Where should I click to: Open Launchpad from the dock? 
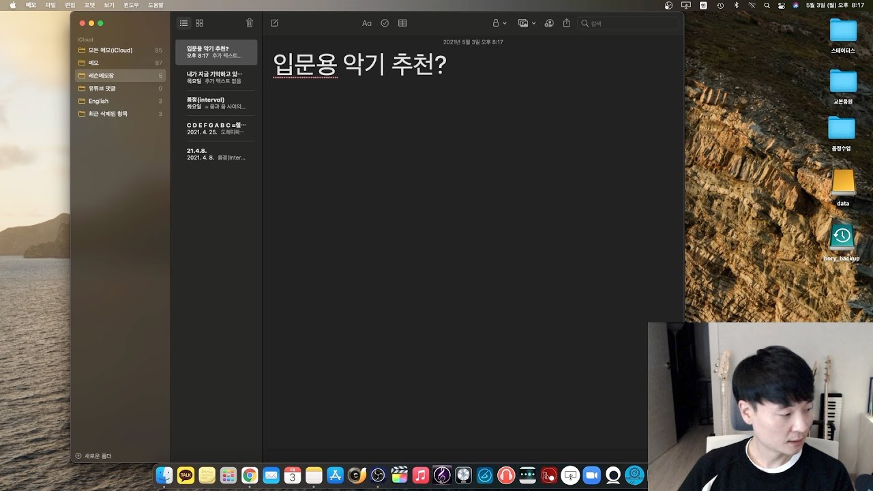click(x=228, y=475)
